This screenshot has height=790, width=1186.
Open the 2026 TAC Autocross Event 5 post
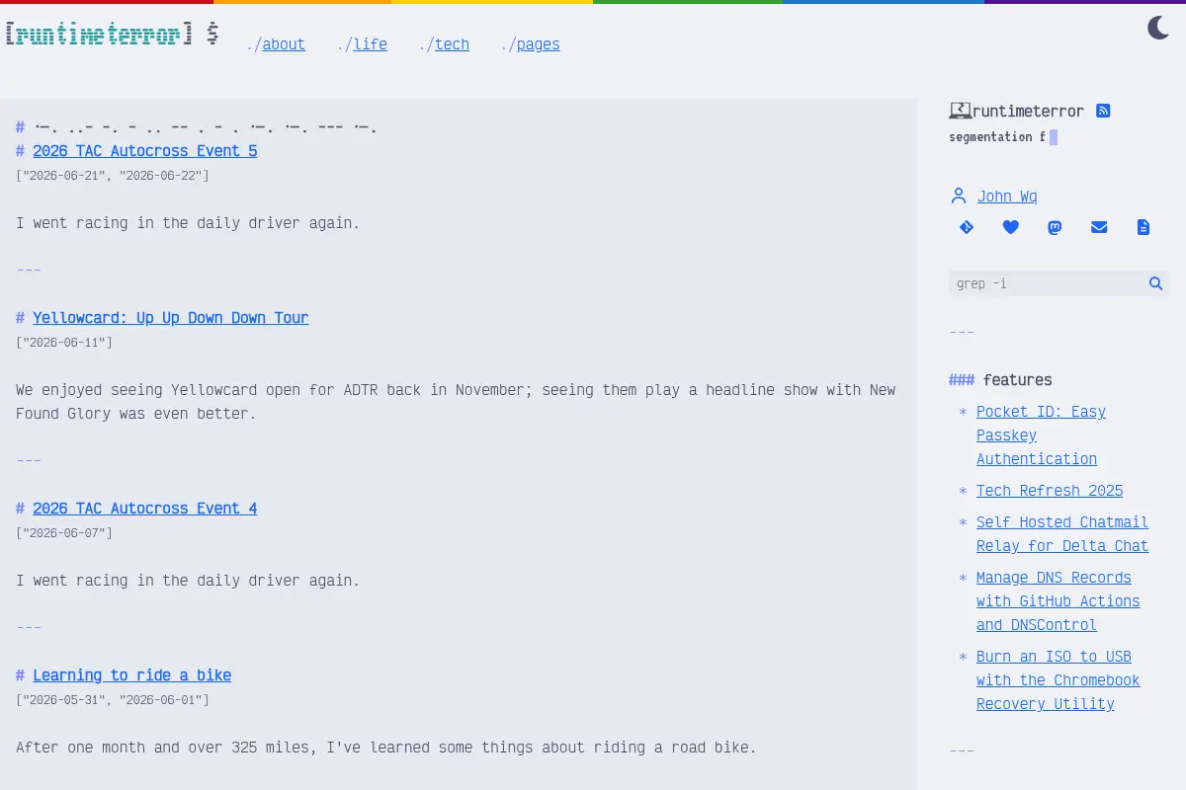[145, 151]
